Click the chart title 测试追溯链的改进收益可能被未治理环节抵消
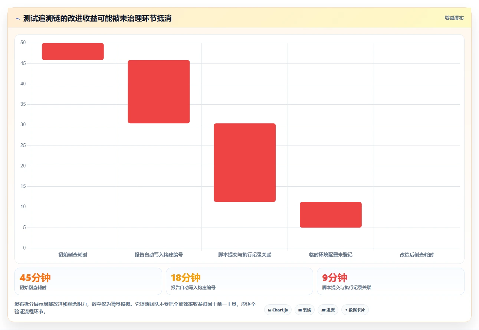The image size is (479, 330). point(97,18)
